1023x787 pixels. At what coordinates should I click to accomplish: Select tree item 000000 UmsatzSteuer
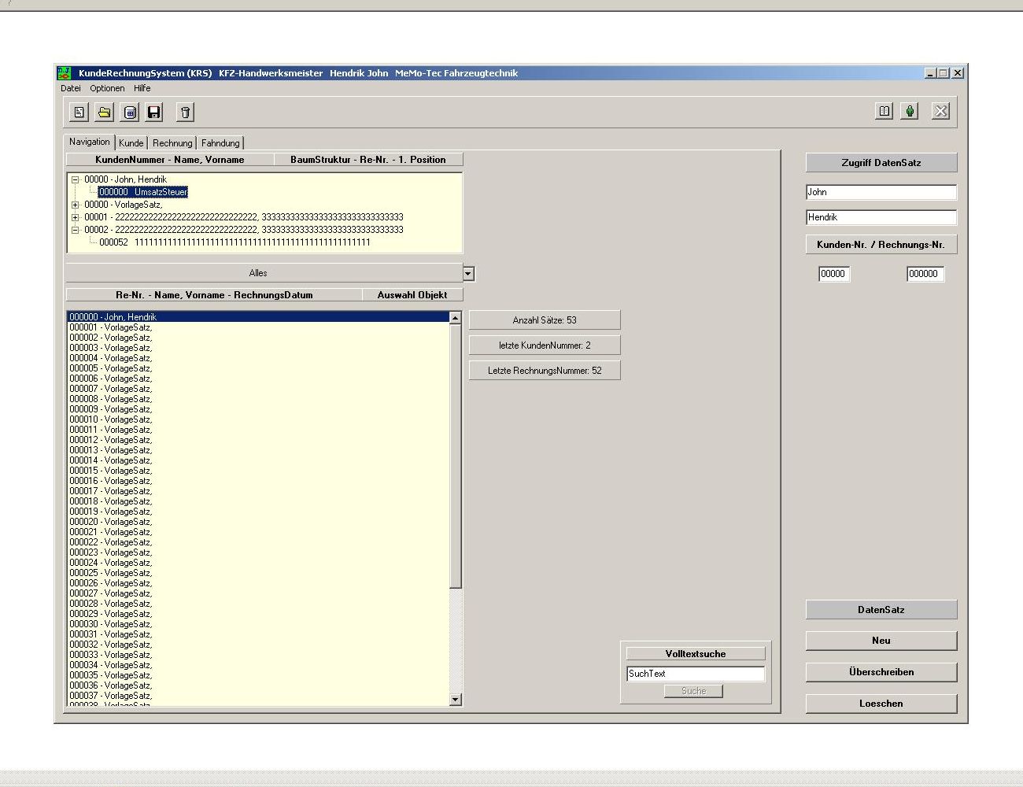point(143,192)
